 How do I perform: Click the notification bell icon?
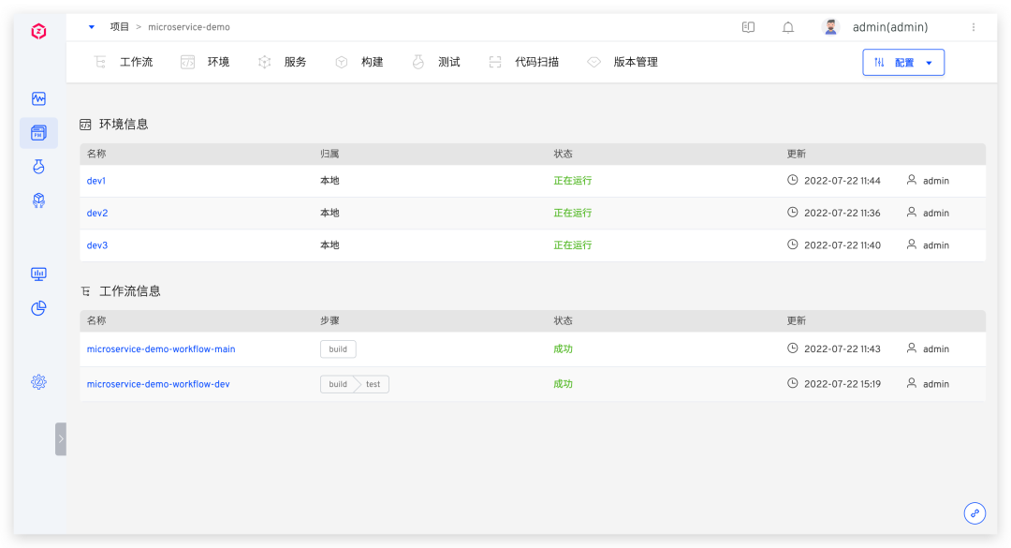click(x=788, y=27)
